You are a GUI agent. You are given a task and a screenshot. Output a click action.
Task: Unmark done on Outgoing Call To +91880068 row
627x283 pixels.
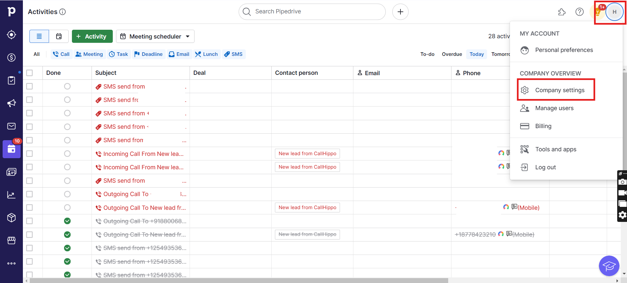coord(67,221)
